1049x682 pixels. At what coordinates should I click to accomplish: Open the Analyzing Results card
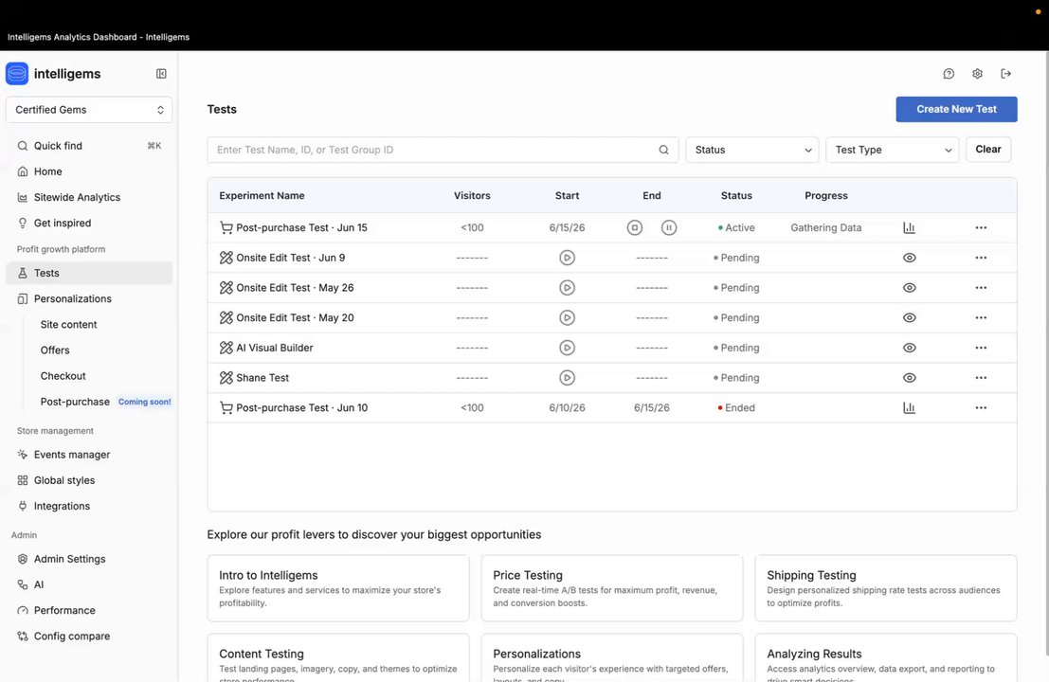886,658
